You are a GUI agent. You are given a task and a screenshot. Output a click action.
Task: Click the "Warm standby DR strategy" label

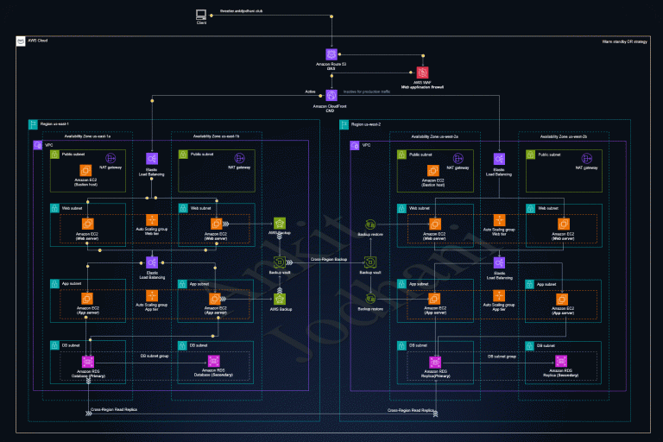[624, 41]
